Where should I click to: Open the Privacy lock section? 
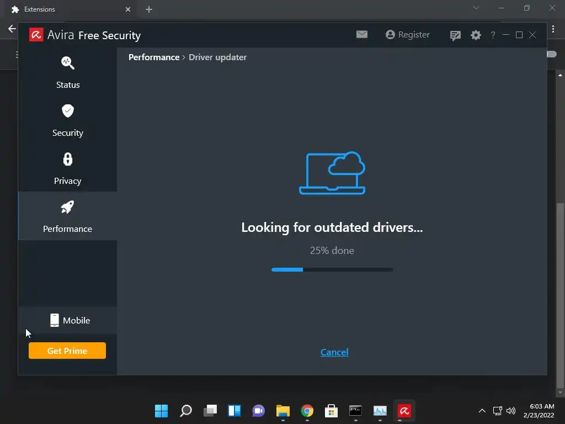68,168
